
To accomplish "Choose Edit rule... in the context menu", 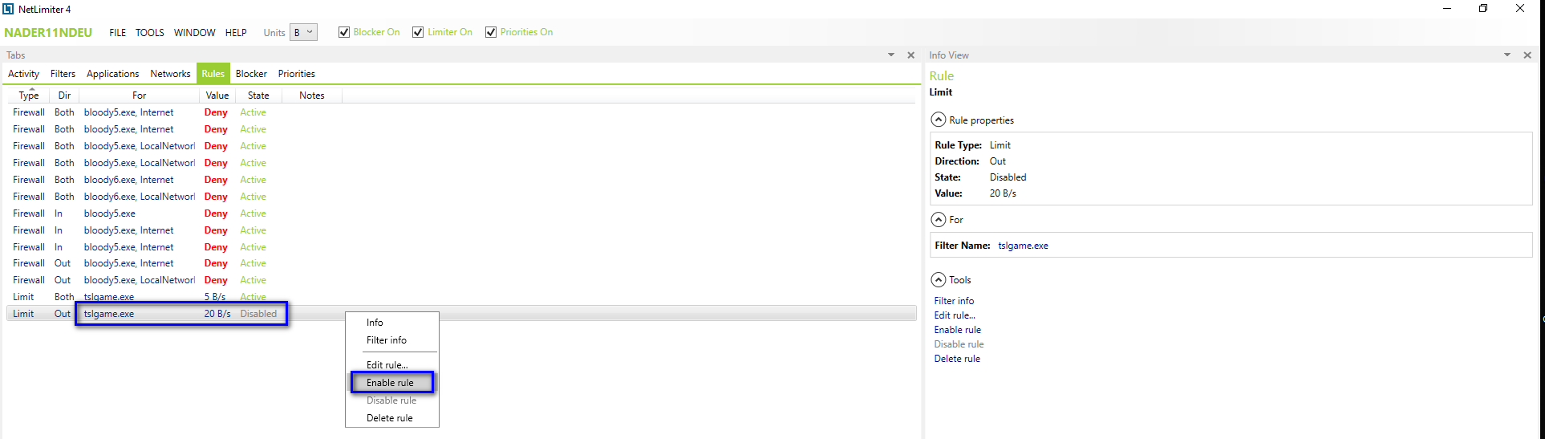I will (392, 365).
